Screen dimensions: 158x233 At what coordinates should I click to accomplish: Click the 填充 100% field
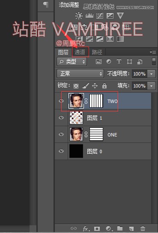coord(139,86)
